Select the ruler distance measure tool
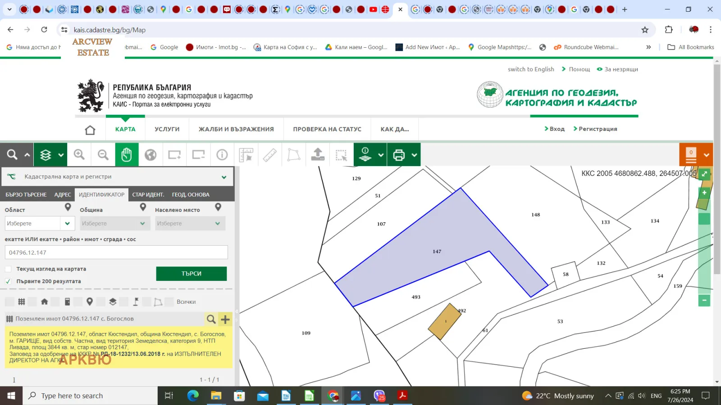The height and width of the screenshot is (405, 721). [270, 155]
